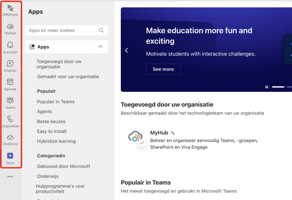Open the Agents category

coord(44,111)
